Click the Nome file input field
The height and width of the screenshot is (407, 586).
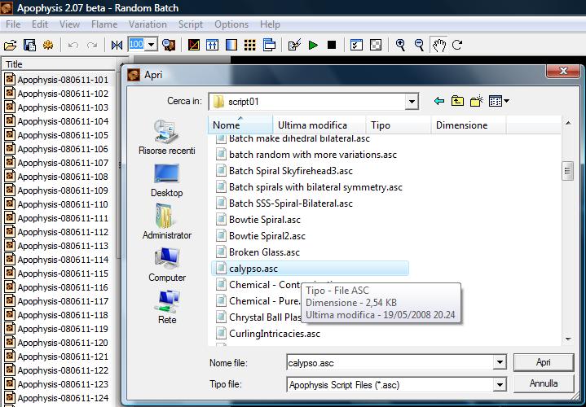pyautogui.click(x=390, y=362)
